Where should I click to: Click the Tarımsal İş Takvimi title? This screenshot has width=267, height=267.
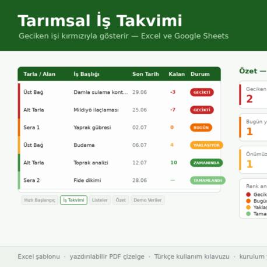click(100, 20)
